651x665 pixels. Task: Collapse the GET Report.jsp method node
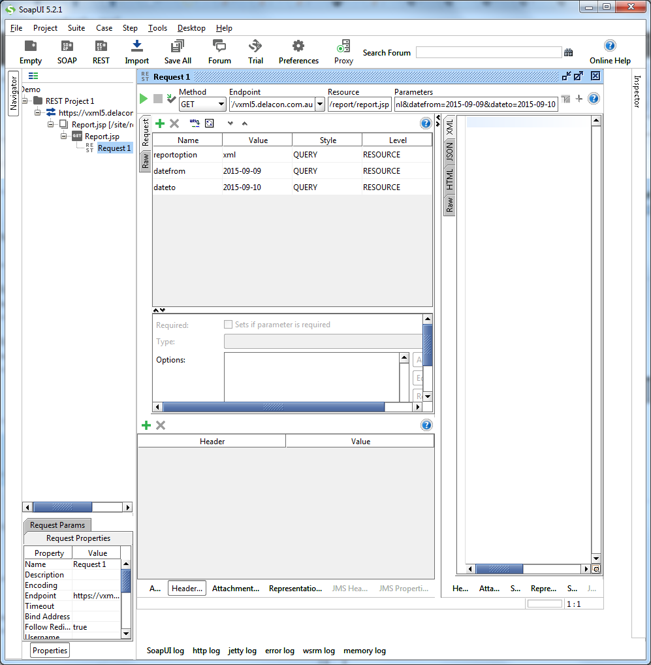[63, 137]
